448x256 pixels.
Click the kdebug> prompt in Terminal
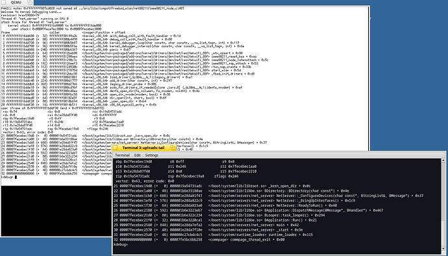(x=120, y=244)
